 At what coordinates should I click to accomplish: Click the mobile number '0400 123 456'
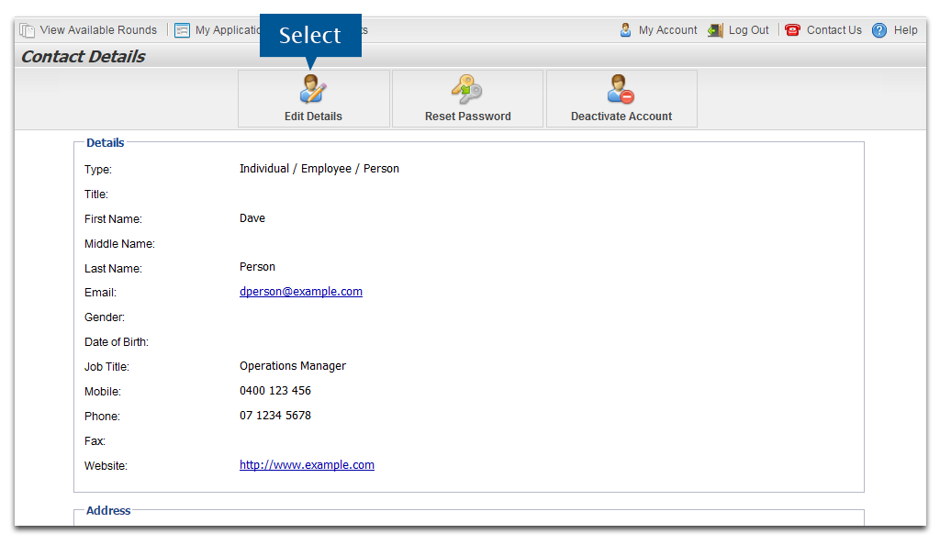275,391
